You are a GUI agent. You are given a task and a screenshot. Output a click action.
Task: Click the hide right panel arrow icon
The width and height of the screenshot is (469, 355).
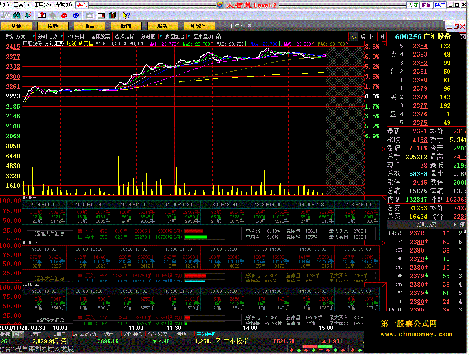382,37
